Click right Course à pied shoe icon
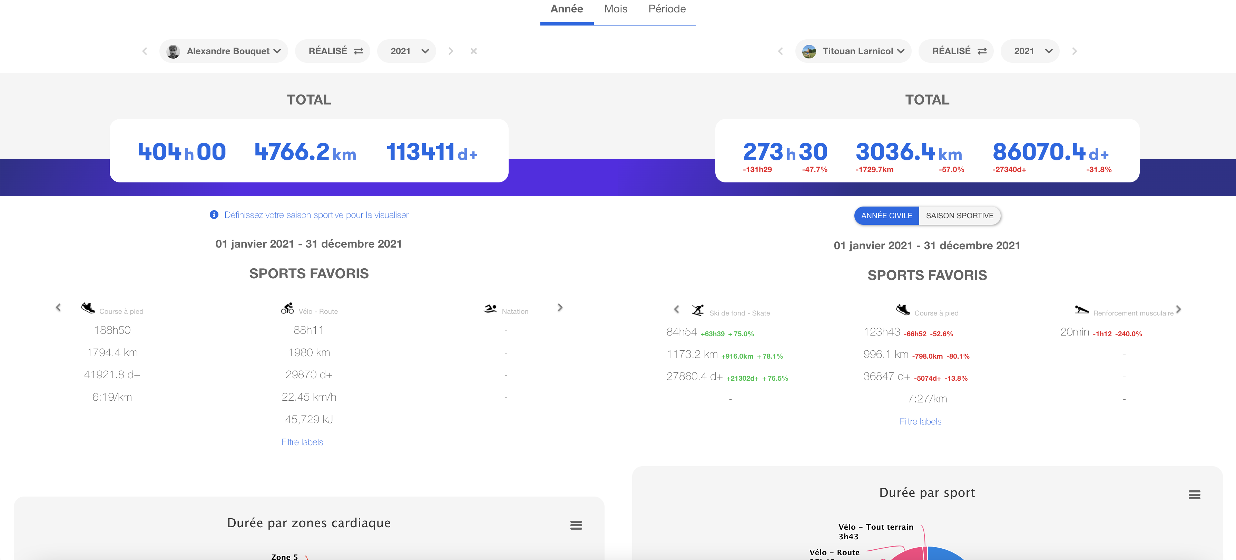Image resolution: width=1236 pixels, height=560 pixels. 903,310
